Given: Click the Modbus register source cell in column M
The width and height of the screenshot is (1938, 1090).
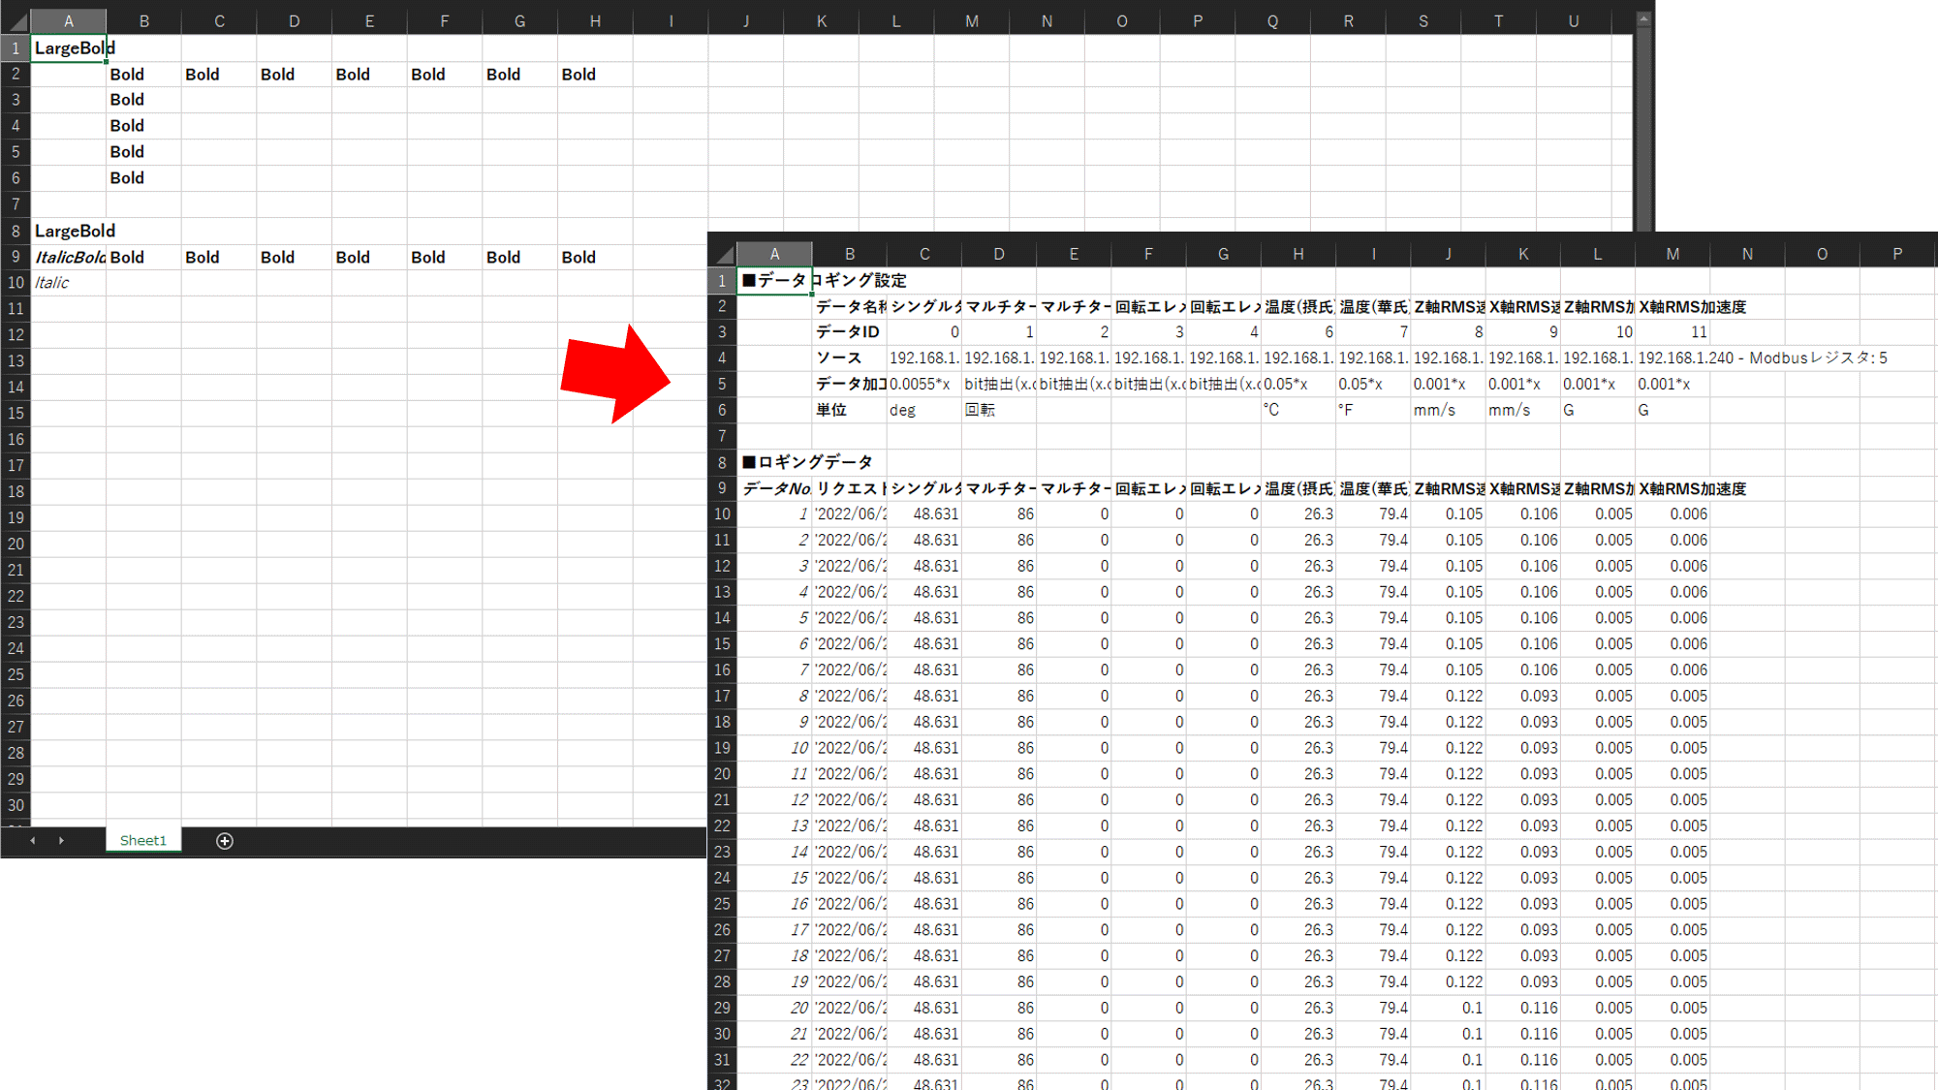Looking at the screenshot, I should (1672, 358).
